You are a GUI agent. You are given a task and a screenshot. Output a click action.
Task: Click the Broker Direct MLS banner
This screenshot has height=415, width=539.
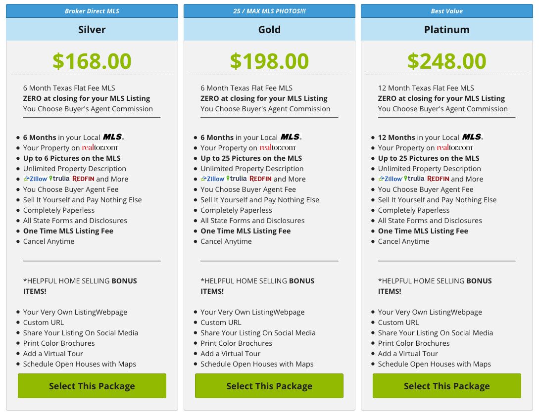click(92, 11)
